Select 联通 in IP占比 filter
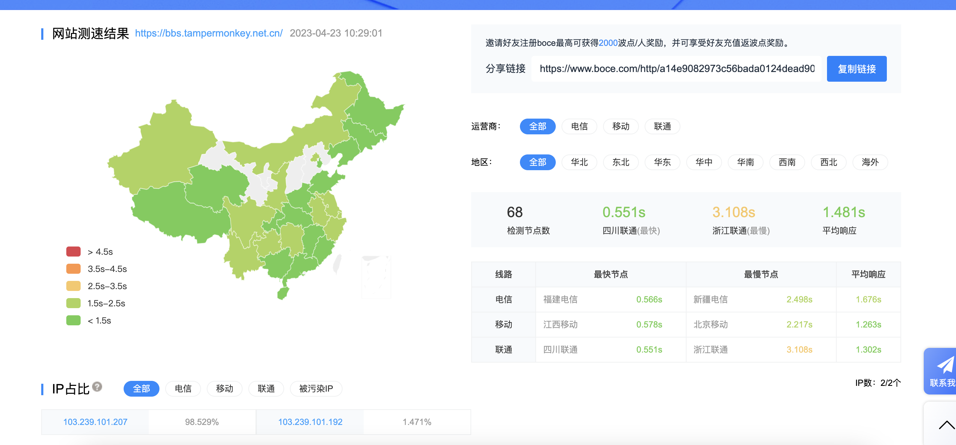Image resolution: width=956 pixels, height=445 pixels. click(266, 389)
